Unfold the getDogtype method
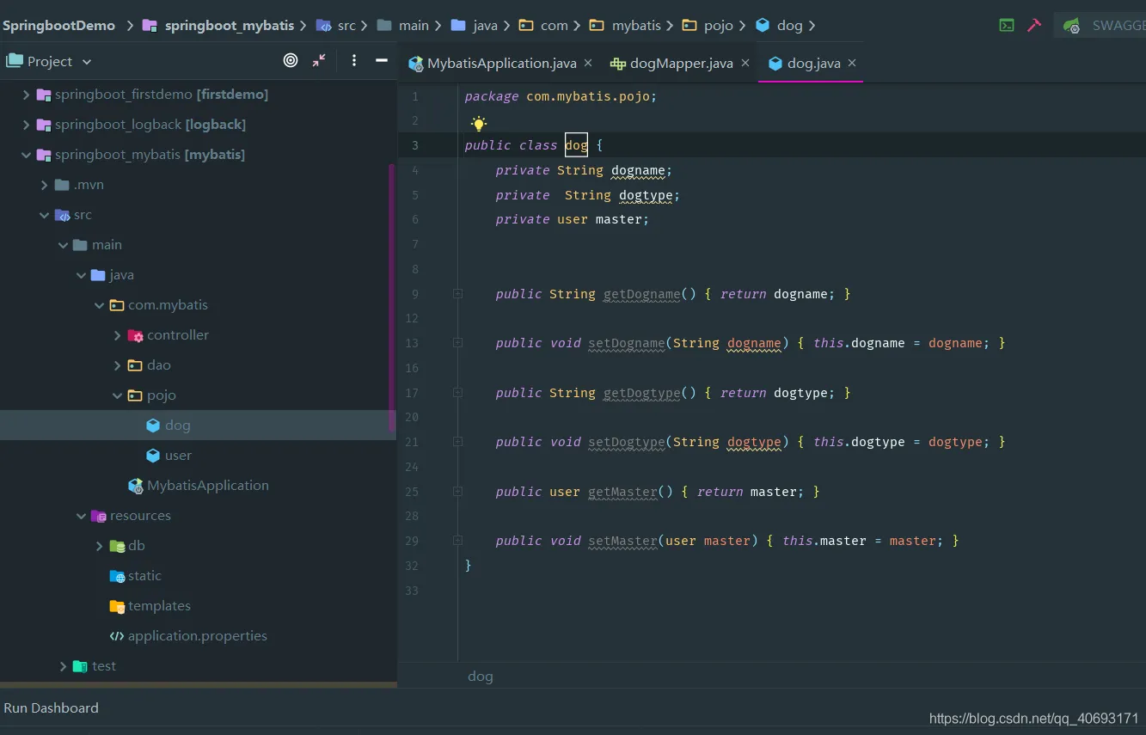Image resolution: width=1146 pixels, height=735 pixels. tap(457, 393)
